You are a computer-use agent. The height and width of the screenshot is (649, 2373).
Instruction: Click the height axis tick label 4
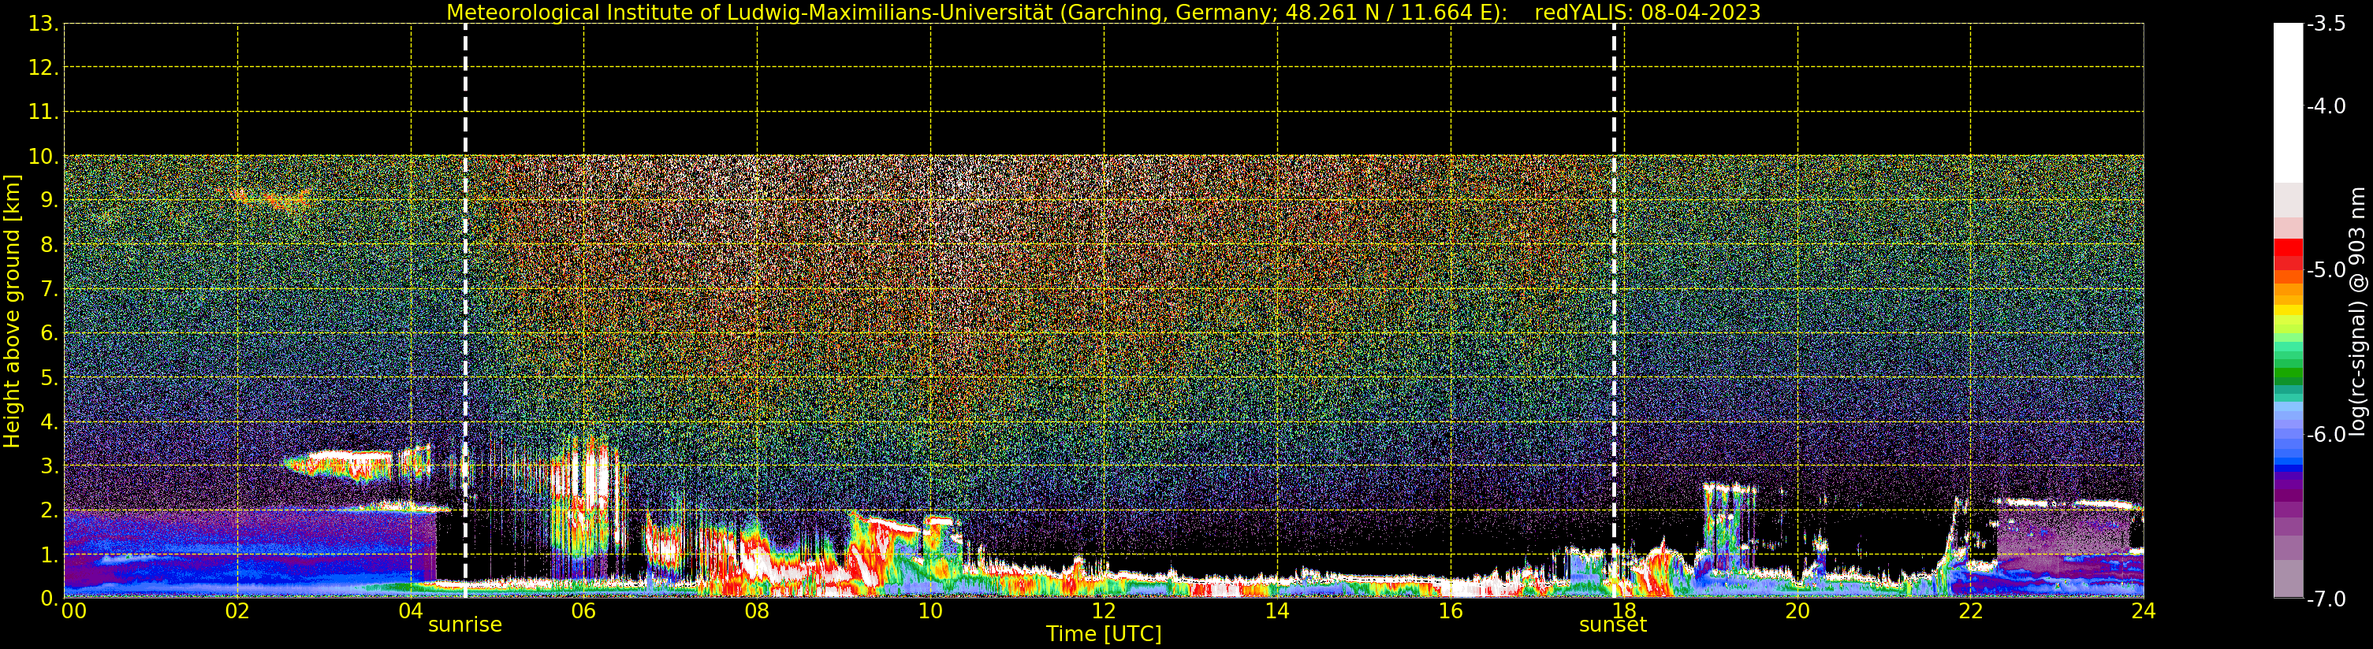pos(49,421)
